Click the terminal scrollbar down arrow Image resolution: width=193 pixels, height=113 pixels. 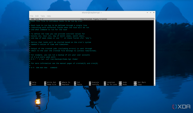(155, 85)
